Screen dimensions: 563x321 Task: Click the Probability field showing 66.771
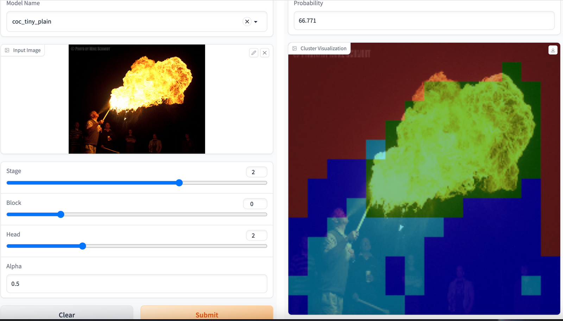pos(424,20)
